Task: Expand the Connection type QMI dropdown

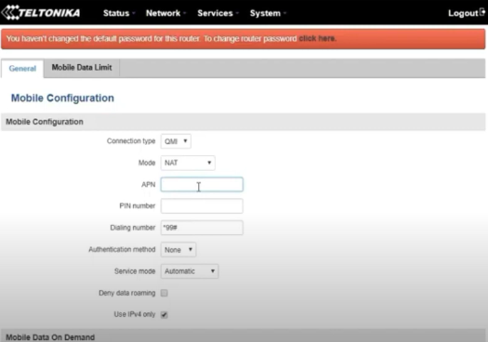Action: click(x=176, y=141)
